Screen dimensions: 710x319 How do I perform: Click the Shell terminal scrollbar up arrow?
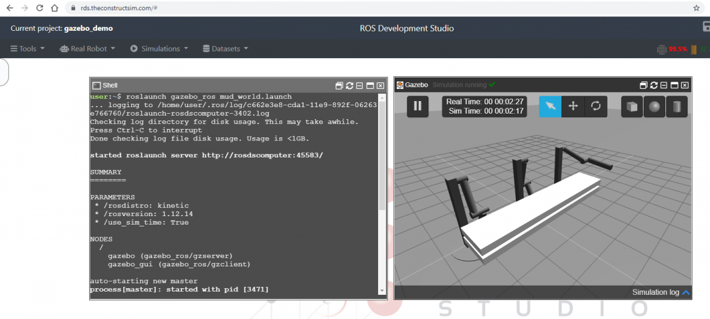[x=382, y=97]
